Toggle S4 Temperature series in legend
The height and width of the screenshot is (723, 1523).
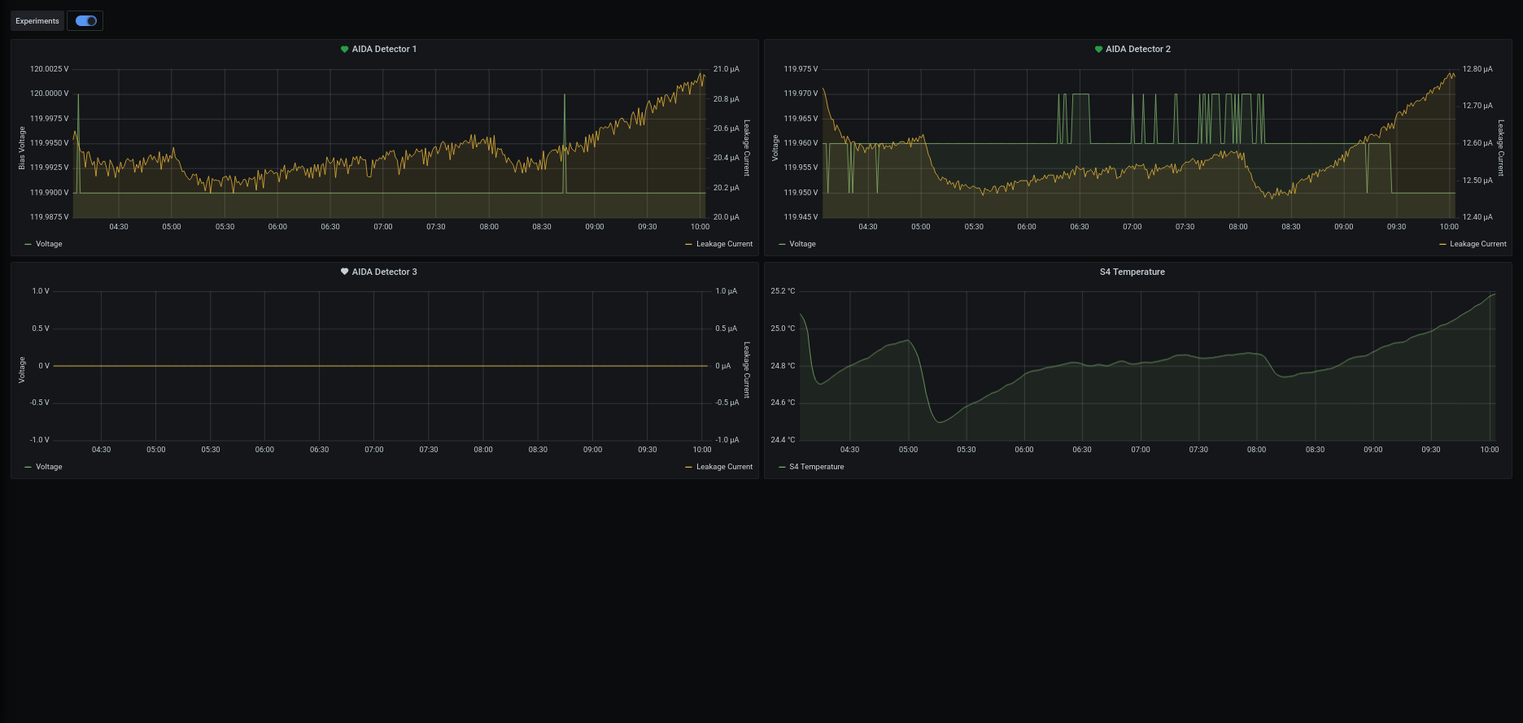(816, 467)
